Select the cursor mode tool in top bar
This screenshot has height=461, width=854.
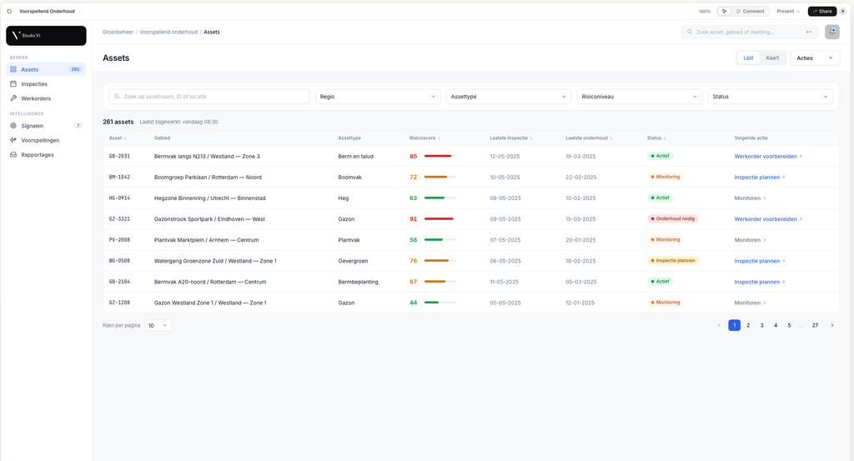pyautogui.click(x=724, y=11)
